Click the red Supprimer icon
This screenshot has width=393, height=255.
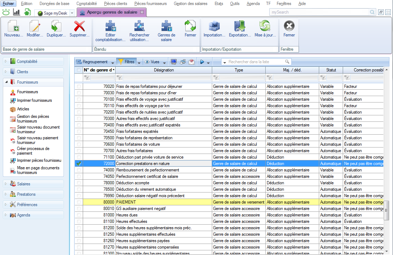pyautogui.click(x=79, y=27)
